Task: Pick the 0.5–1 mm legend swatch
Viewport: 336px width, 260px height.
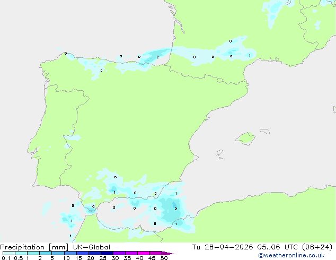Action: pos(21,253)
